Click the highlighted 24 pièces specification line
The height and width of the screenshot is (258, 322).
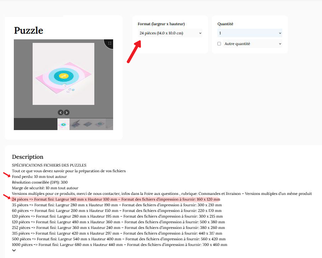(116, 200)
